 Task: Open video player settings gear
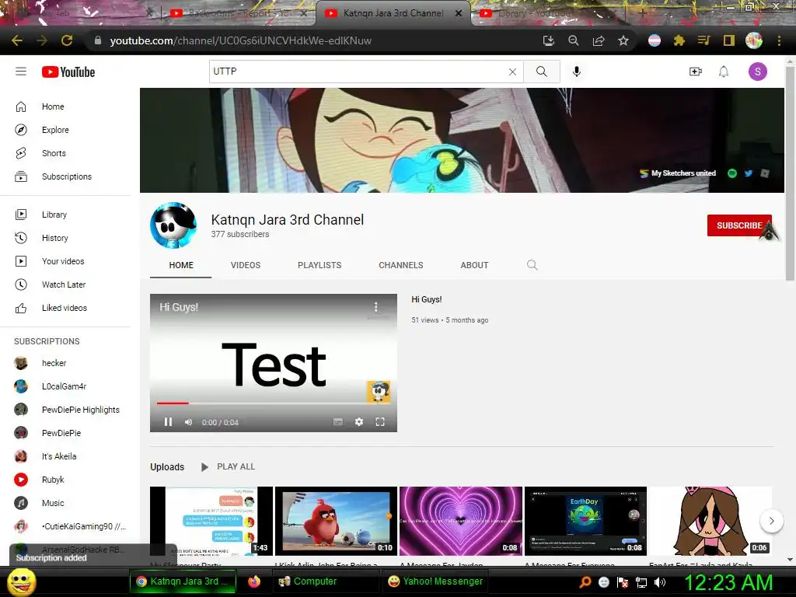click(x=359, y=422)
